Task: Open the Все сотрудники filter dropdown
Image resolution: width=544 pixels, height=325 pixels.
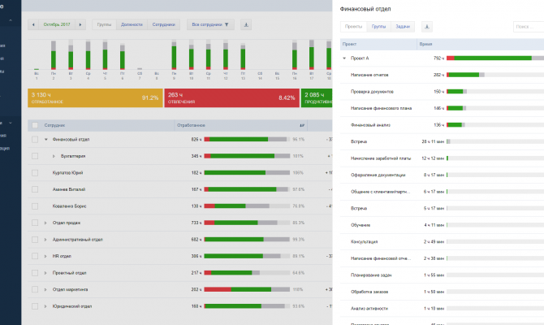Action: tap(210, 24)
